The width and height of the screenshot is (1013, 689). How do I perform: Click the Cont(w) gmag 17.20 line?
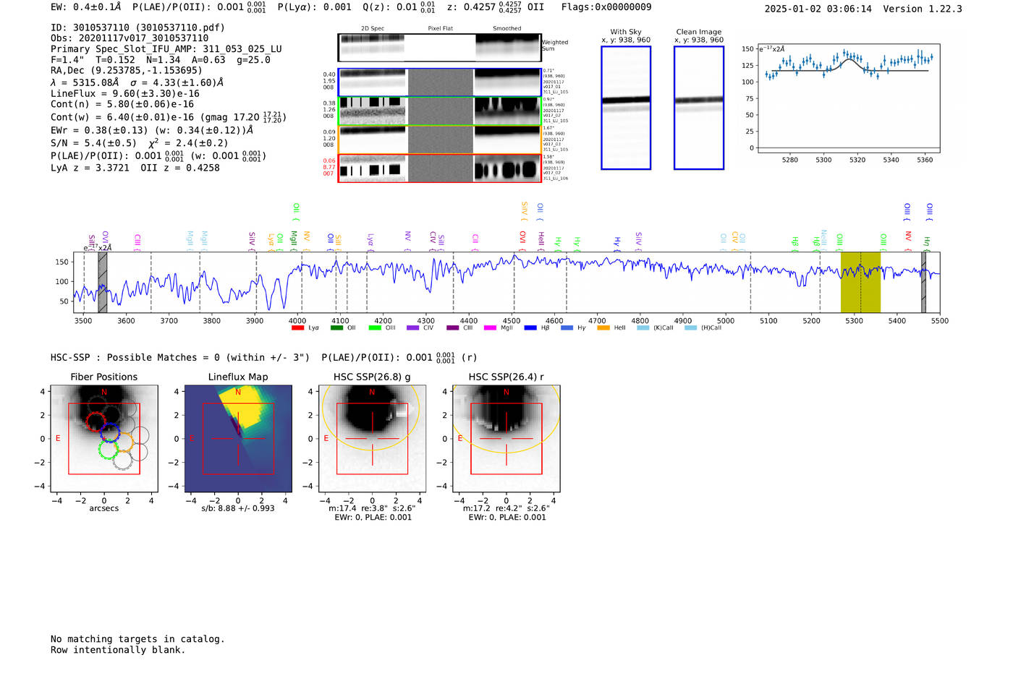[x=169, y=117]
